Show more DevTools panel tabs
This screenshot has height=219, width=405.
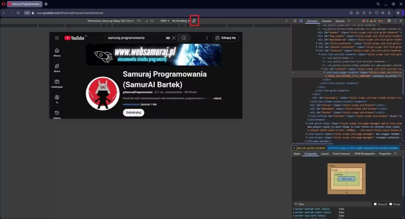point(349,21)
